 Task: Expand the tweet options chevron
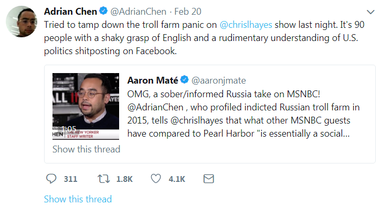click(371, 12)
